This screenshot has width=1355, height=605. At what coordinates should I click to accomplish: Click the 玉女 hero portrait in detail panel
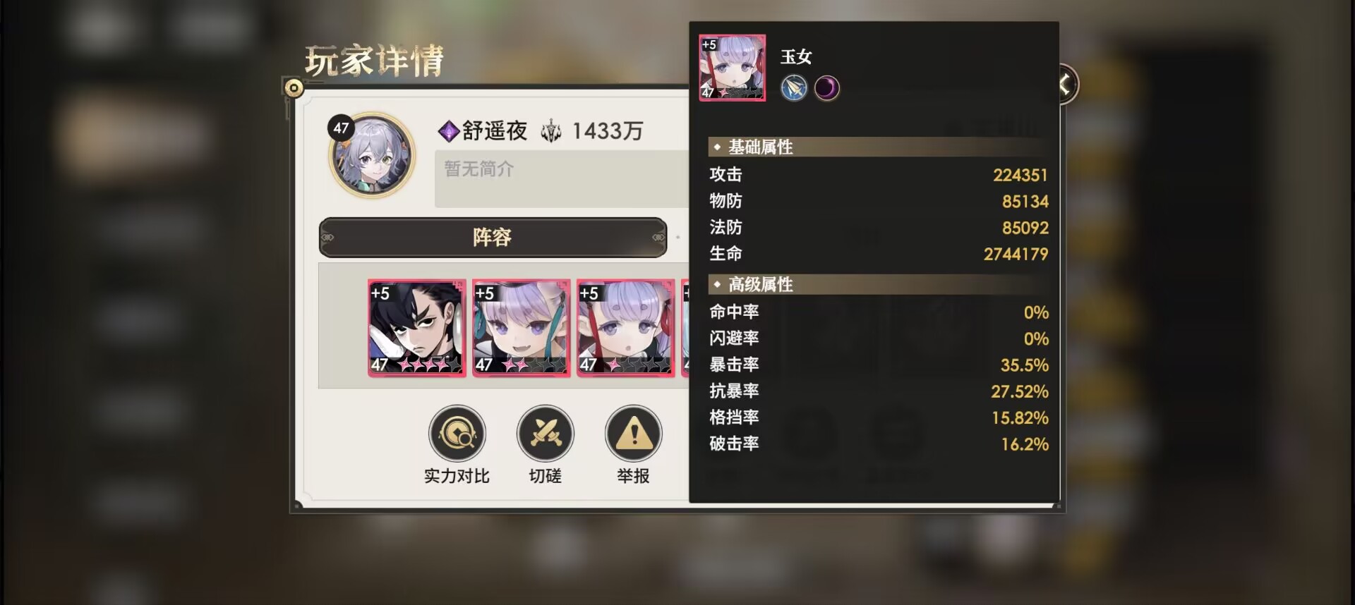[732, 68]
